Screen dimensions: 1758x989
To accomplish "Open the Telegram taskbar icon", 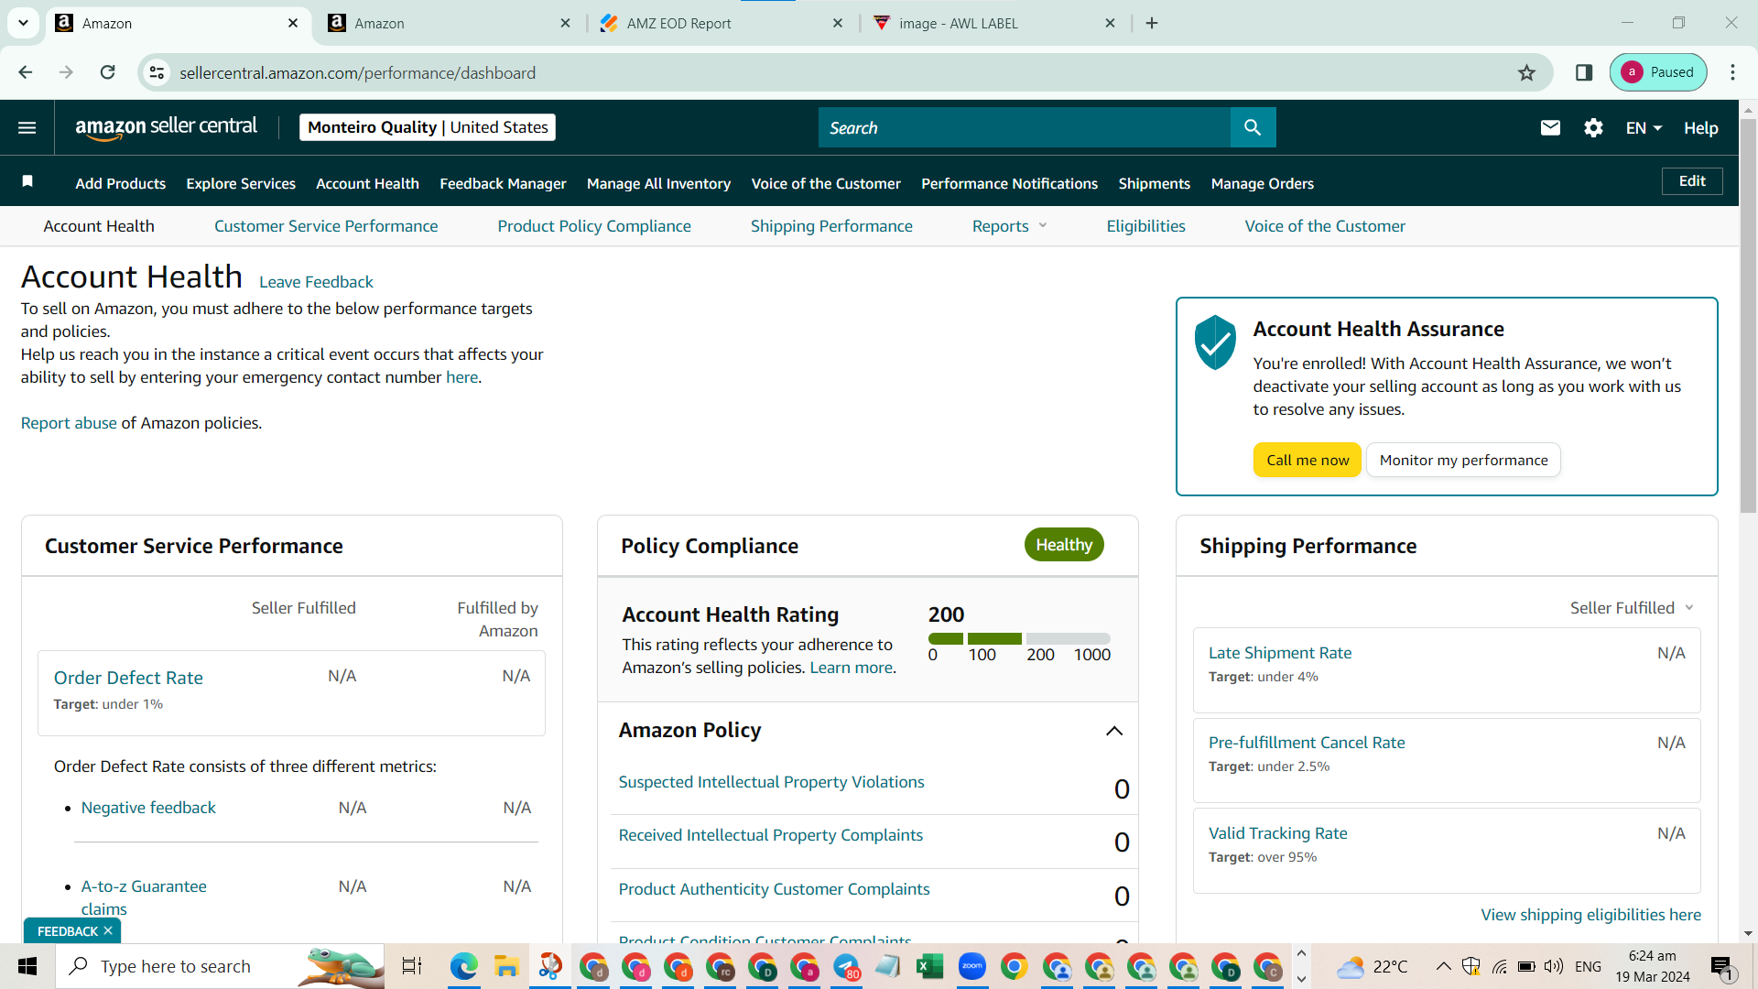I will 846,966.
